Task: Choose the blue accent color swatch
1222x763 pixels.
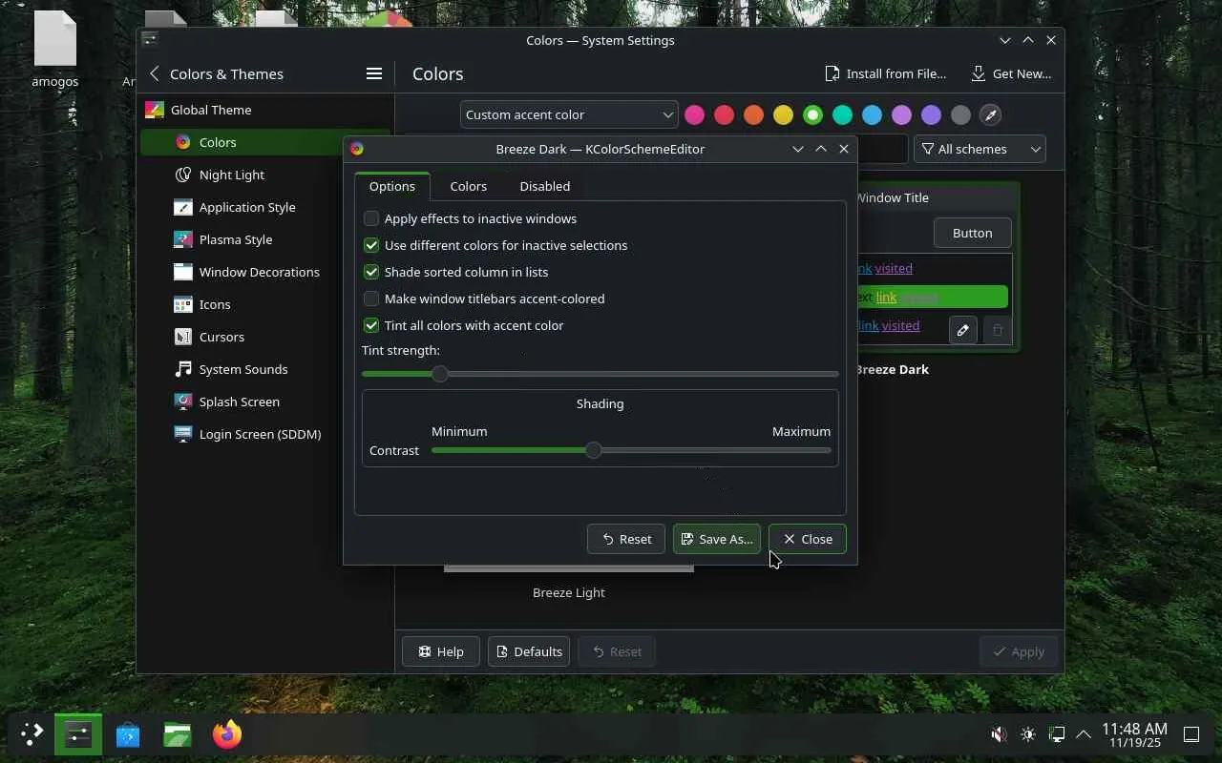Action: [x=872, y=114]
